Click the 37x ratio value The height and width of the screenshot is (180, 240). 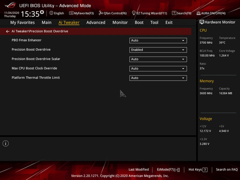[x=202, y=68]
